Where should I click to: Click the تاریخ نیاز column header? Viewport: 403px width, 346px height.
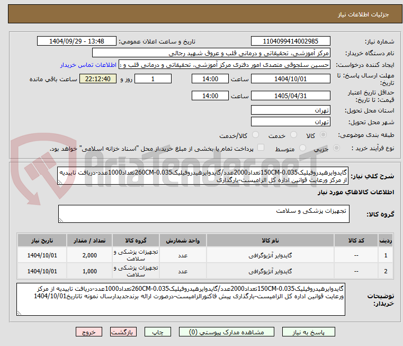42,240
